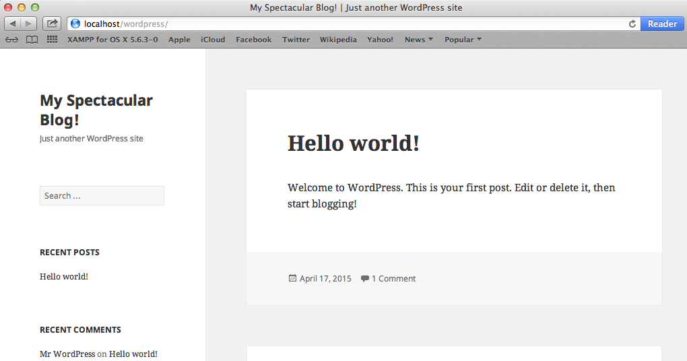
Task: Open XAMPP for OS X bookmark
Action: click(x=112, y=40)
